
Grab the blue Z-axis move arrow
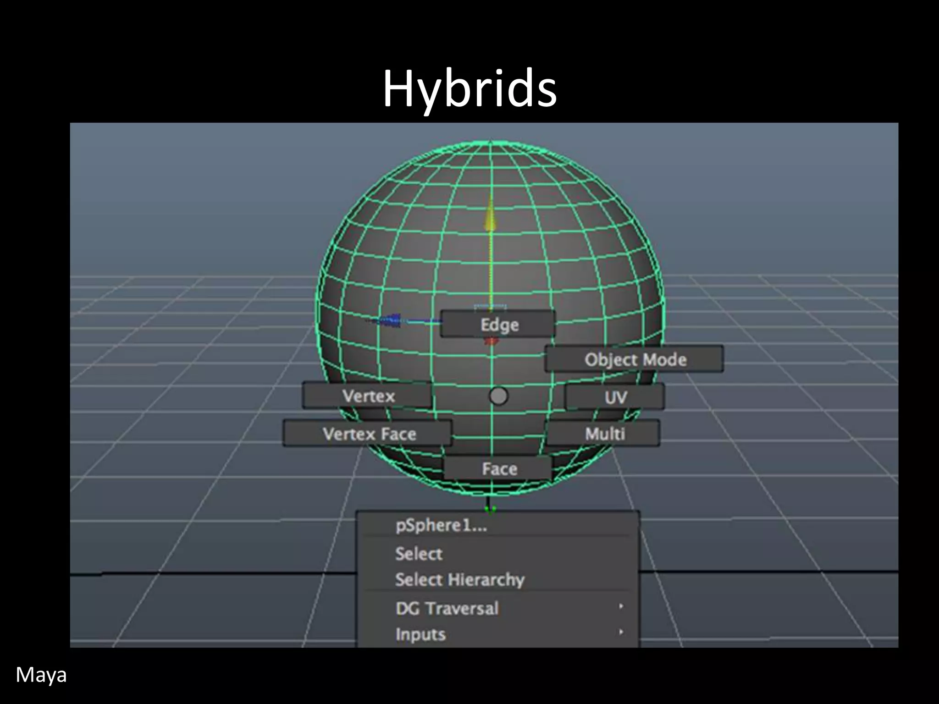390,320
